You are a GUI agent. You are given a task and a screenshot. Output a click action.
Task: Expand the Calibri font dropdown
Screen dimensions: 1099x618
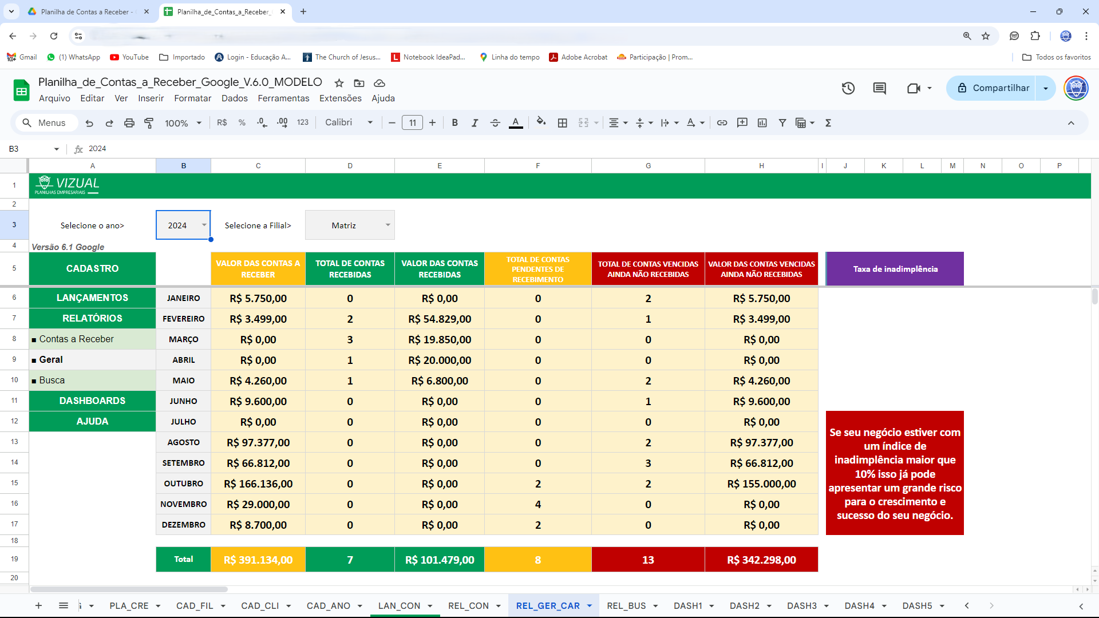370,122
